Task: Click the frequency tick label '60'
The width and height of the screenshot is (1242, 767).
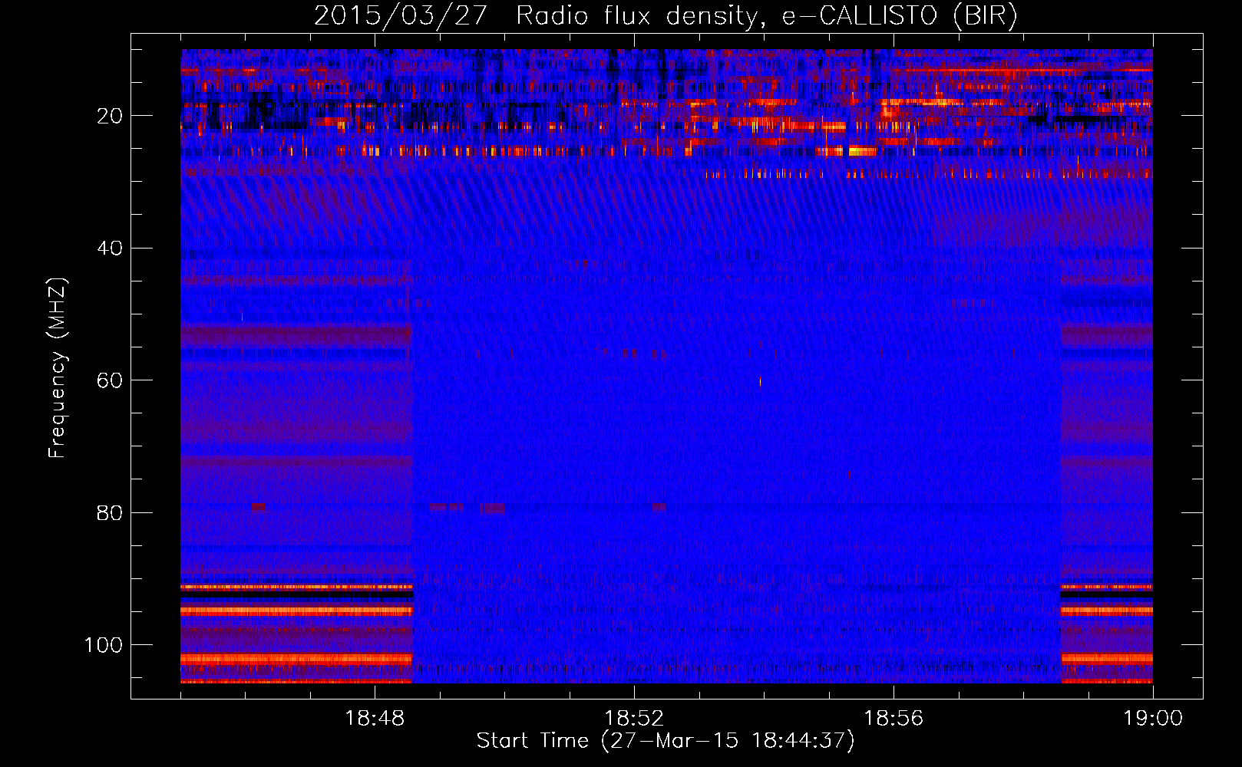Action: pos(111,380)
